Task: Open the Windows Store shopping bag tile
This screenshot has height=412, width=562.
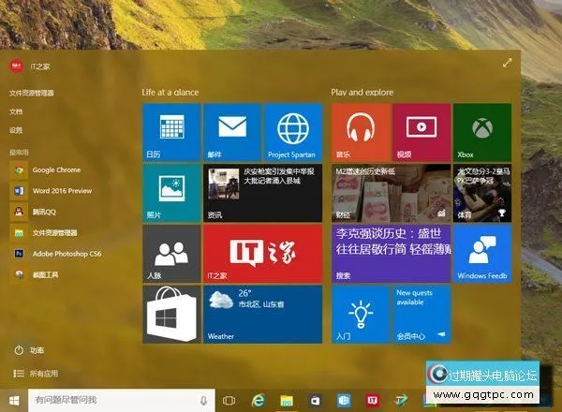Action: tap(171, 314)
